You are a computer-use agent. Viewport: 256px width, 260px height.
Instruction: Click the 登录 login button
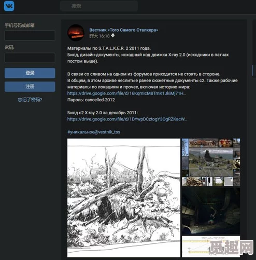pyautogui.click(x=30, y=73)
